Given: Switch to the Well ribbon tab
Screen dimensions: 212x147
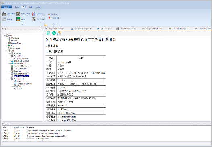Looking at the screenshot, I should point(25,7).
